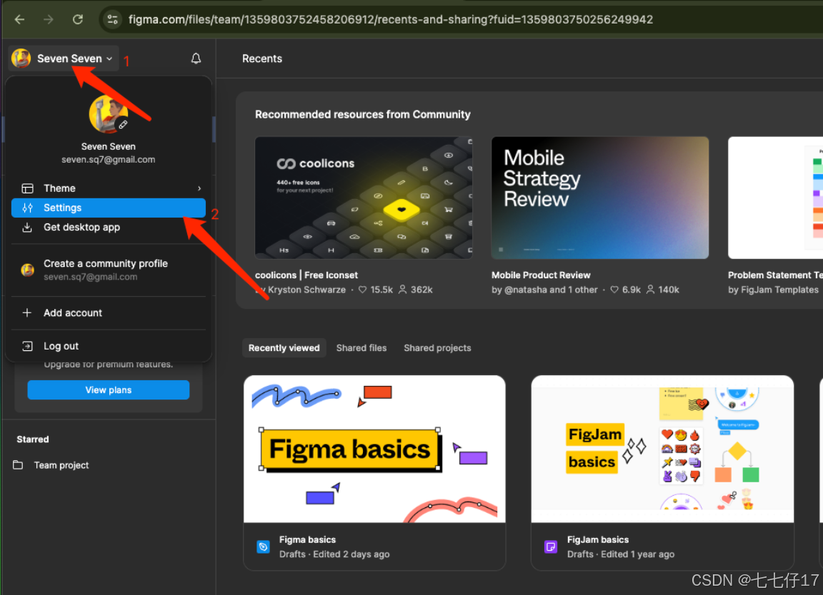Screen dimensions: 823x595
Task: Switch to the Recently viewed tab
Action: (284, 348)
